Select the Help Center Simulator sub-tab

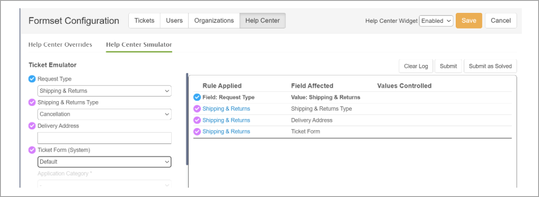click(139, 45)
